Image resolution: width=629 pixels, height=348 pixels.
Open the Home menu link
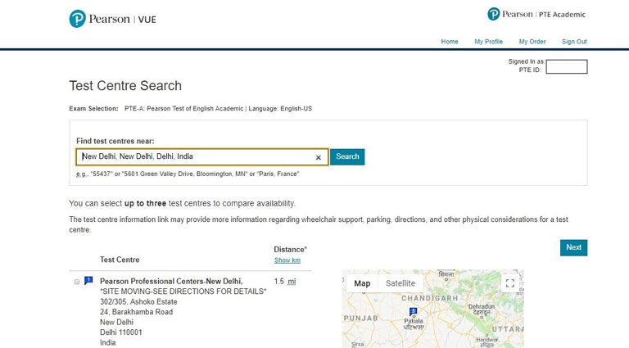pos(450,42)
